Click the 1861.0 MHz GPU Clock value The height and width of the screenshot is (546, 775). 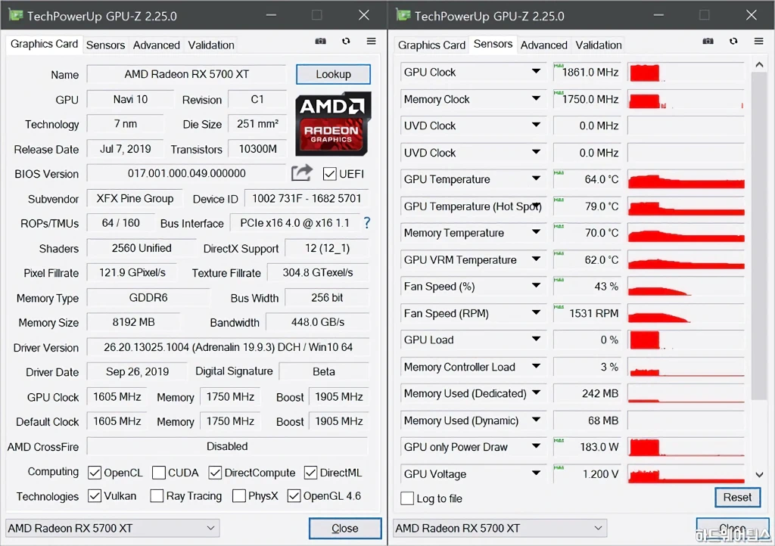pos(587,72)
